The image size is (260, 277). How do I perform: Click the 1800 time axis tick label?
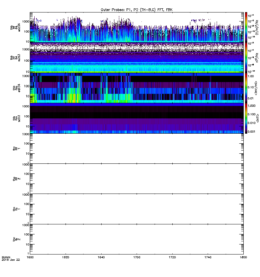[x=243, y=258]
